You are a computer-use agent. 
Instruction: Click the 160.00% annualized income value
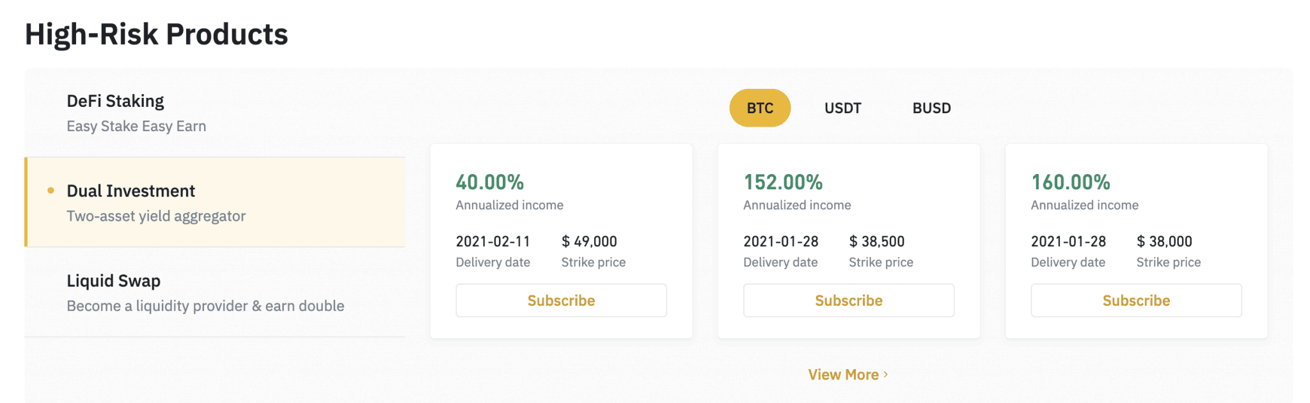(1071, 182)
